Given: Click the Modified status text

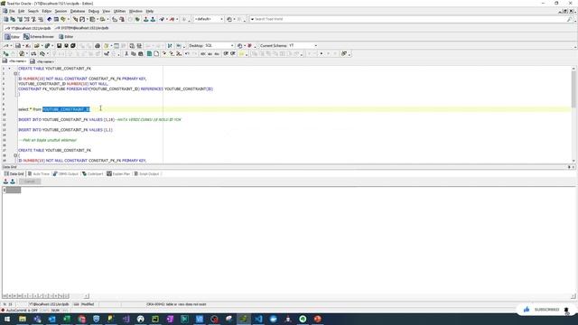Looking at the screenshot, I should (88, 304).
